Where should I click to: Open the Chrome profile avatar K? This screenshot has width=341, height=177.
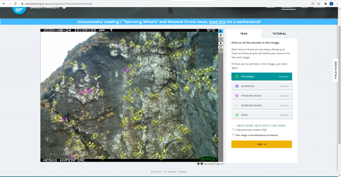point(331,4)
